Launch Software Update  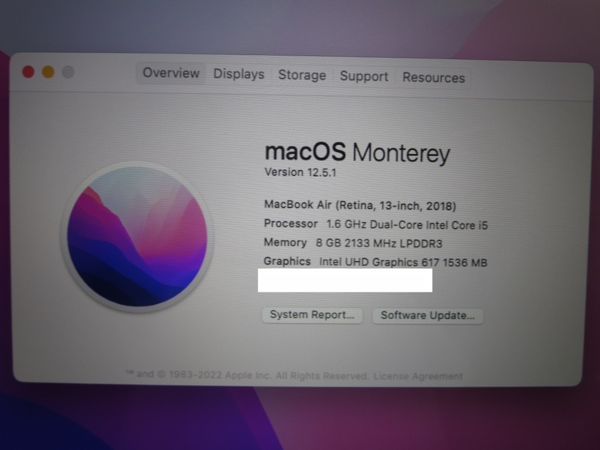click(x=427, y=316)
